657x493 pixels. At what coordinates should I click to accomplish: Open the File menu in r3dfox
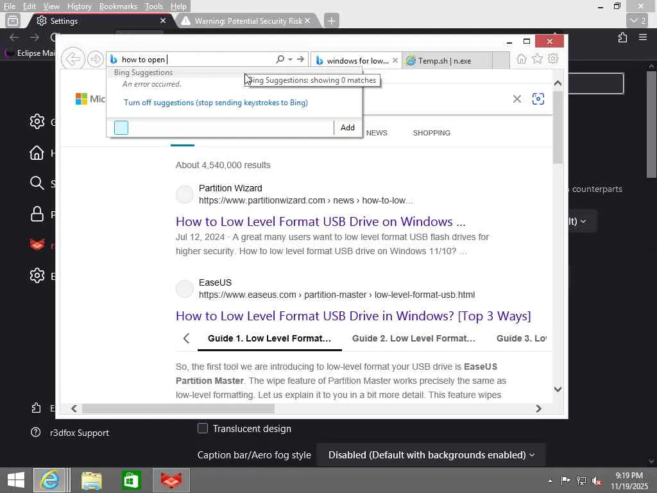[x=9, y=6]
